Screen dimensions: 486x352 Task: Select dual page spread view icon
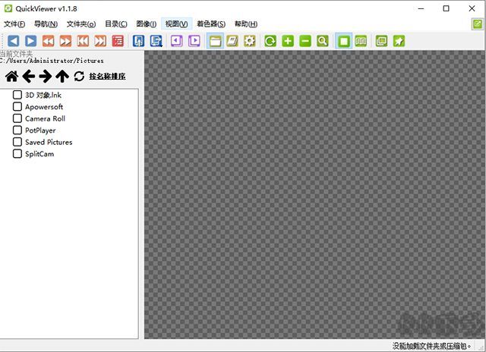361,41
